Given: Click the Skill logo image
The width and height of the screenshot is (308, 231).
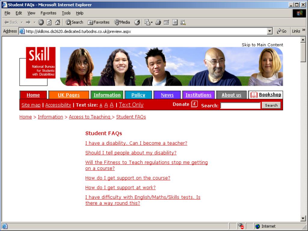Looking at the screenshot, I should 41,63.
